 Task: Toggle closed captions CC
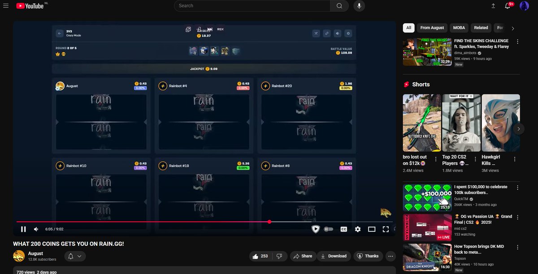click(x=344, y=229)
